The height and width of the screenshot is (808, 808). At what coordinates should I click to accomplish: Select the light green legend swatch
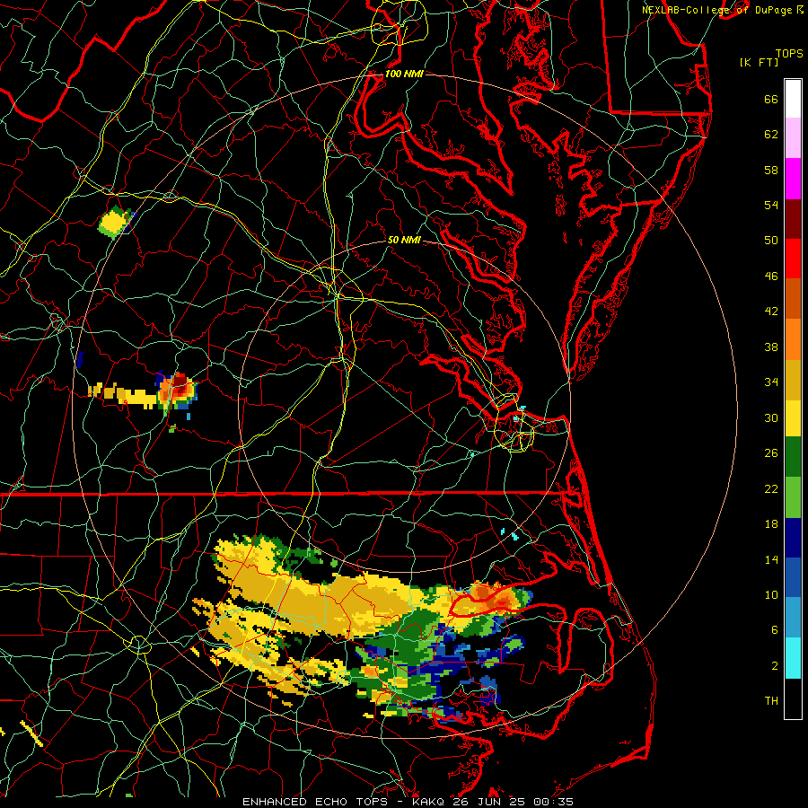click(x=793, y=497)
